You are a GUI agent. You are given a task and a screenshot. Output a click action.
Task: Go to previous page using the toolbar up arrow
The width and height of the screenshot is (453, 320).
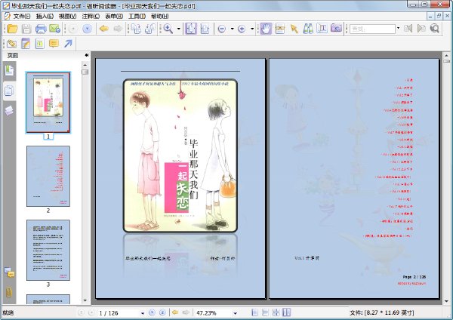point(73,29)
